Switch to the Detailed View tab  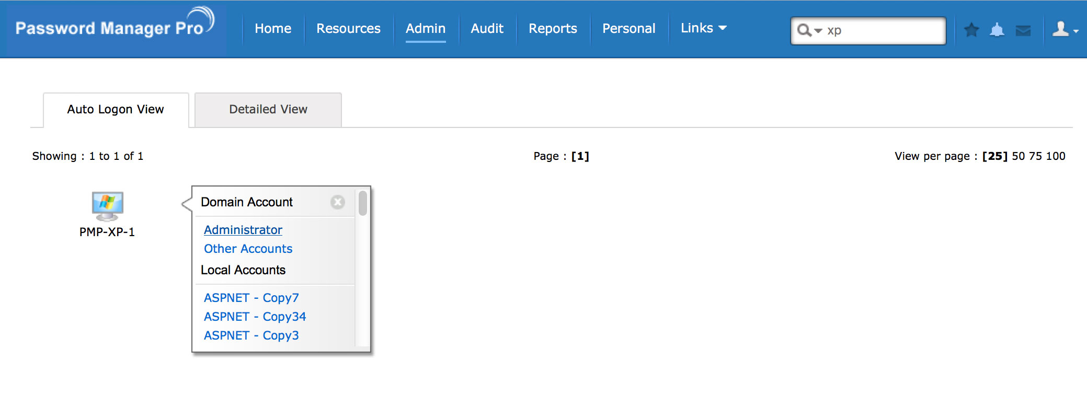(268, 110)
